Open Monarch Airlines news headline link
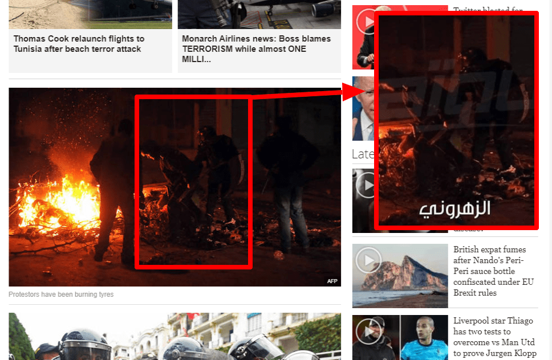Image resolution: width=552 pixels, height=360 pixels. (x=256, y=48)
